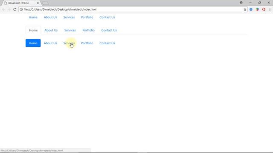Click Contact Us in the top plain nav

coord(107,17)
